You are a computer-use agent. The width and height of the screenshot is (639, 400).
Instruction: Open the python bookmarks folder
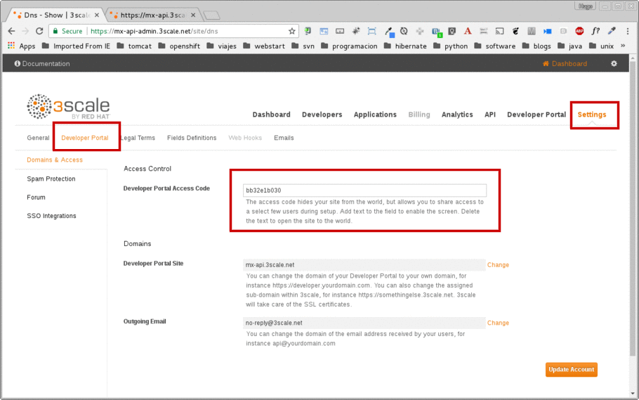(x=450, y=46)
